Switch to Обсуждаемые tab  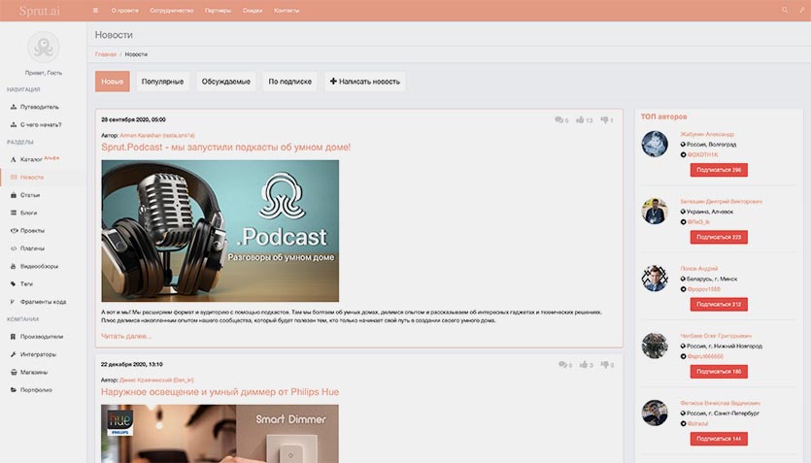225,82
